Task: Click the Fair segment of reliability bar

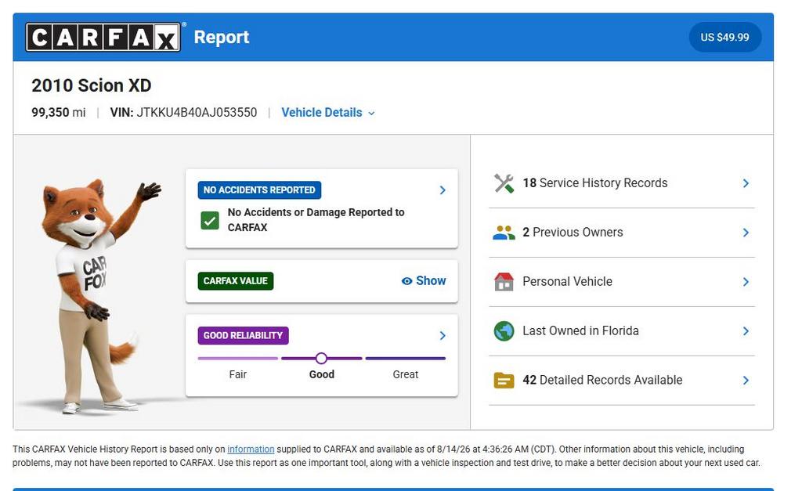Action: [238, 358]
